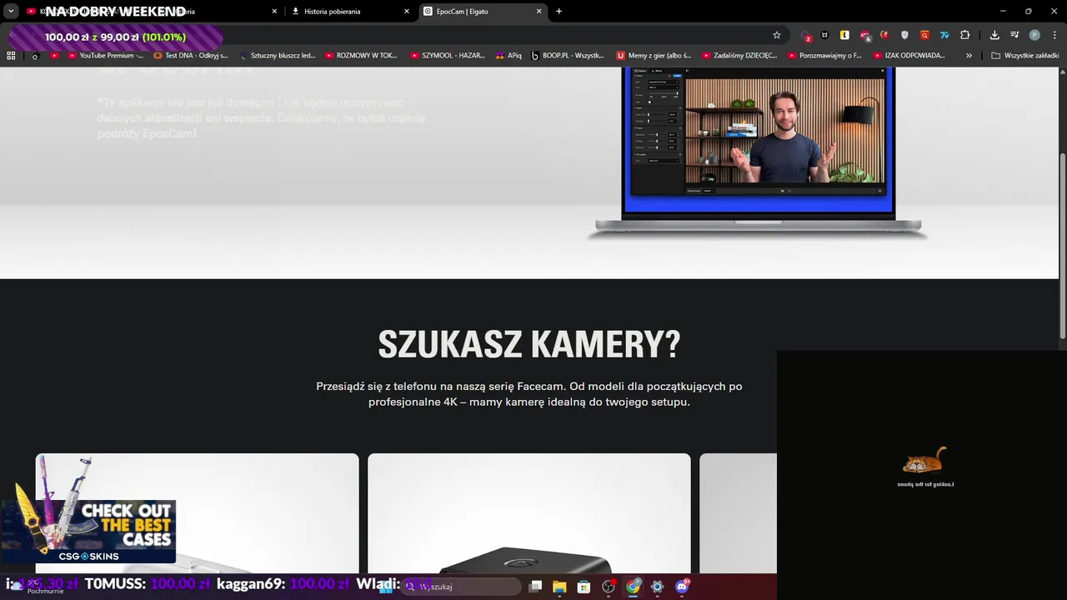Image resolution: width=1067 pixels, height=600 pixels.
Task: Open the Wszystkie zakładki folder
Action: tap(1025, 56)
